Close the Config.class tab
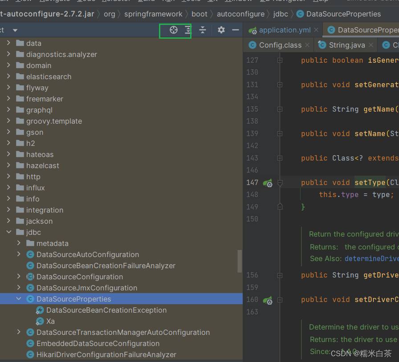Viewport: 399px width, 362px height. 307,45
